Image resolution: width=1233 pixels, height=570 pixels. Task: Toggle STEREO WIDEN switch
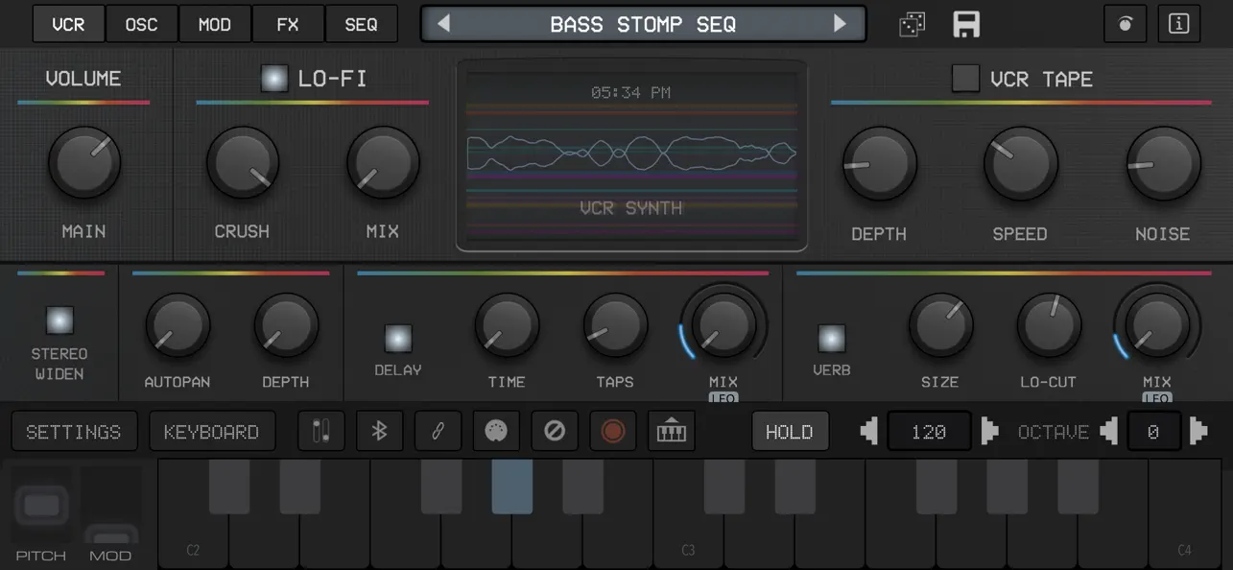click(59, 320)
